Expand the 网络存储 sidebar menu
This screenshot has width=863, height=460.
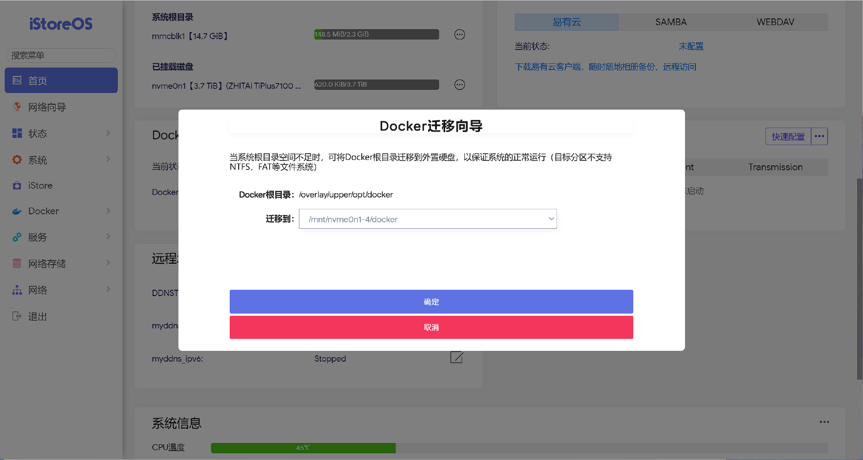point(61,264)
